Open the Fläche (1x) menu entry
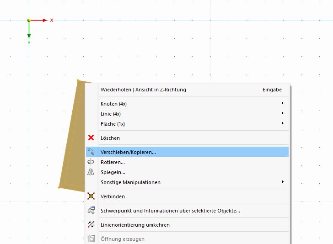 [188, 124]
